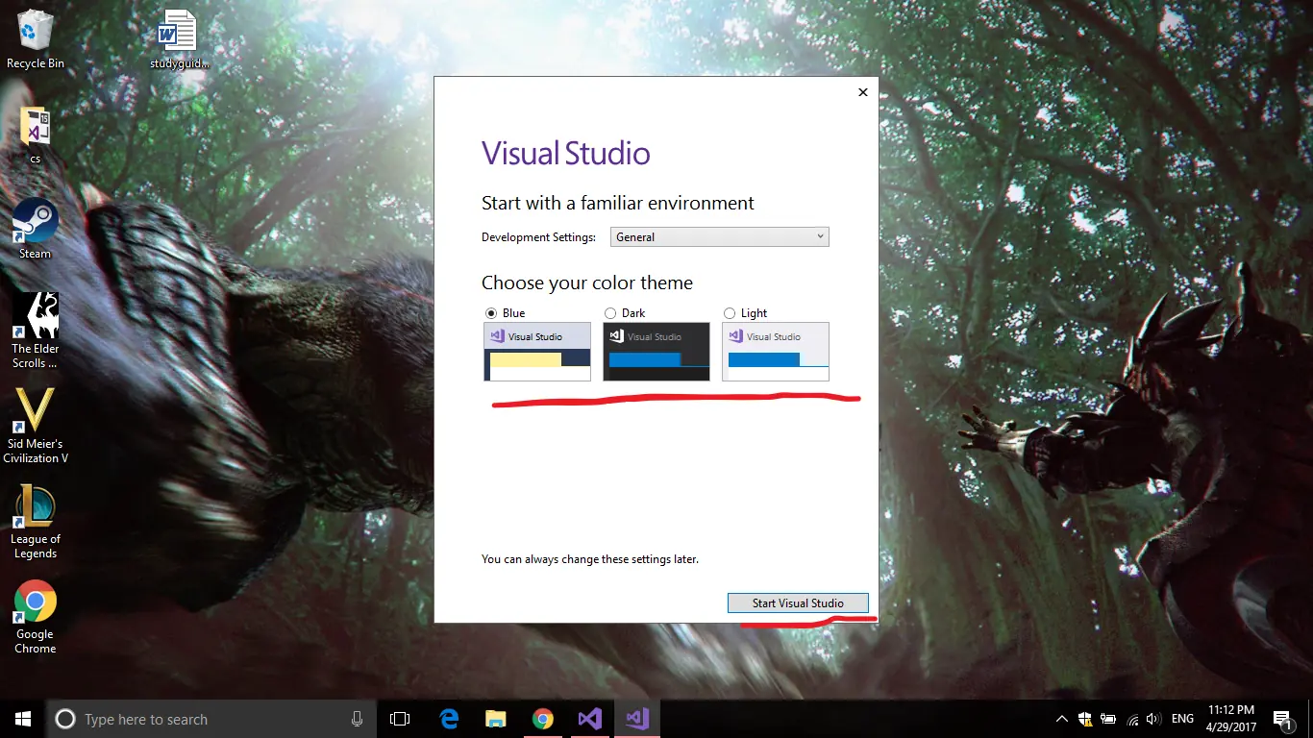1313x738 pixels.
Task: Open the Action Center notifications icon
Action: 1281,719
